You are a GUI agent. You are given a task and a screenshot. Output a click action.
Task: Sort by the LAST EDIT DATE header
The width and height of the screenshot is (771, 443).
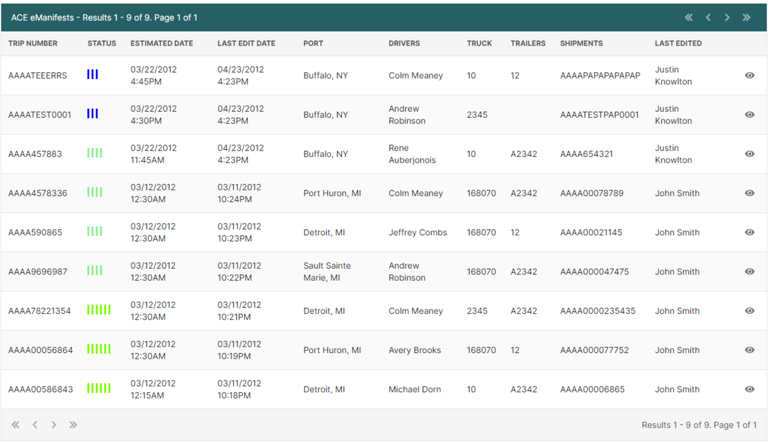coord(246,43)
